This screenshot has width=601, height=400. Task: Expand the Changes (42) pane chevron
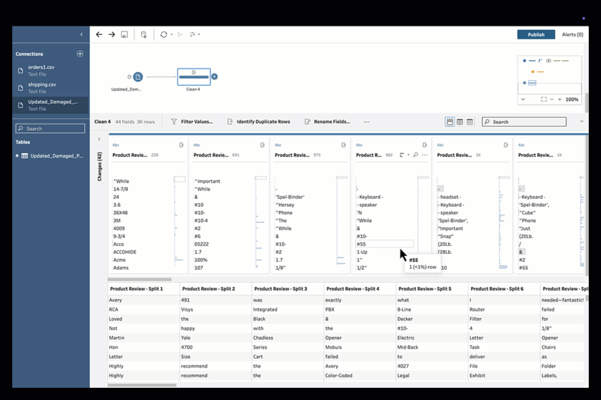coord(99,139)
